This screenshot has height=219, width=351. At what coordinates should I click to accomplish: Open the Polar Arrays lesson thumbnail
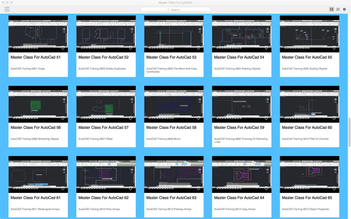click(106, 174)
